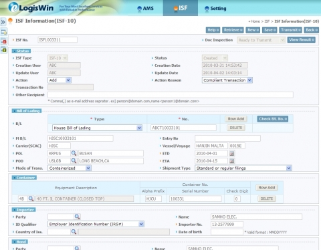Open the Shipment Type dropdown
This screenshot has width=321, height=250.
pyautogui.click(x=243, y=168)
